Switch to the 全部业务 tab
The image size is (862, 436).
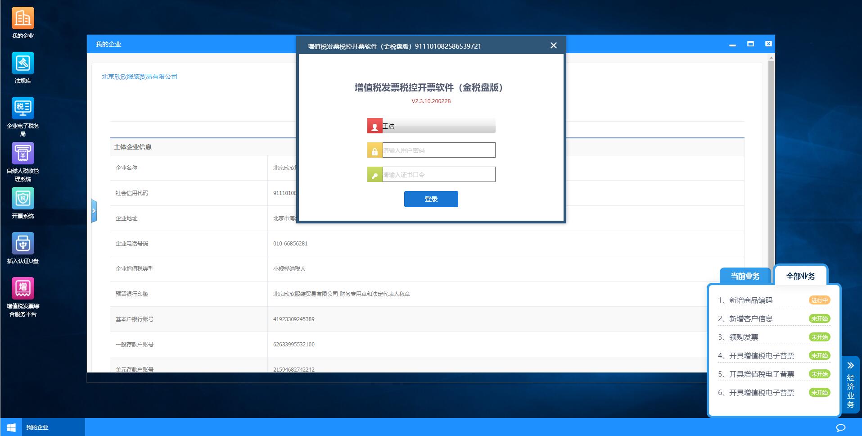(x=800, y=276)
